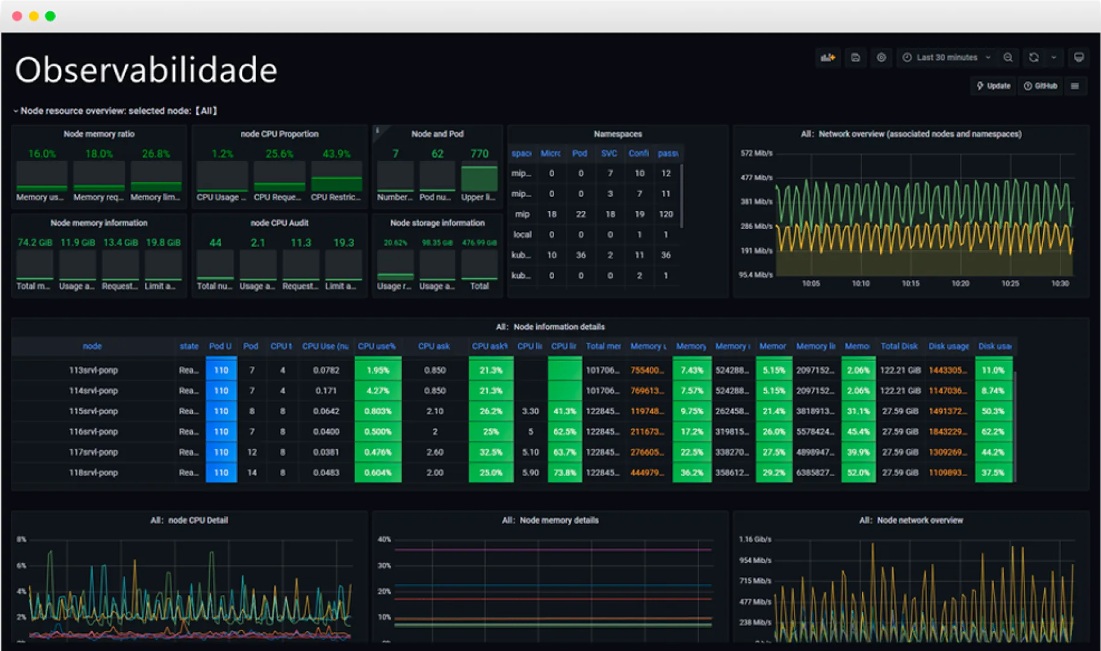The image size is (1101, 651).
Task: Click the Add panel icon
Action: (x=828, y=58)
